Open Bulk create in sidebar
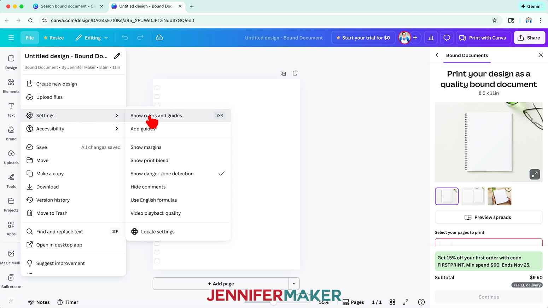Image resolution: width=548 pixels, height=308 pixels. pos(11,281)
